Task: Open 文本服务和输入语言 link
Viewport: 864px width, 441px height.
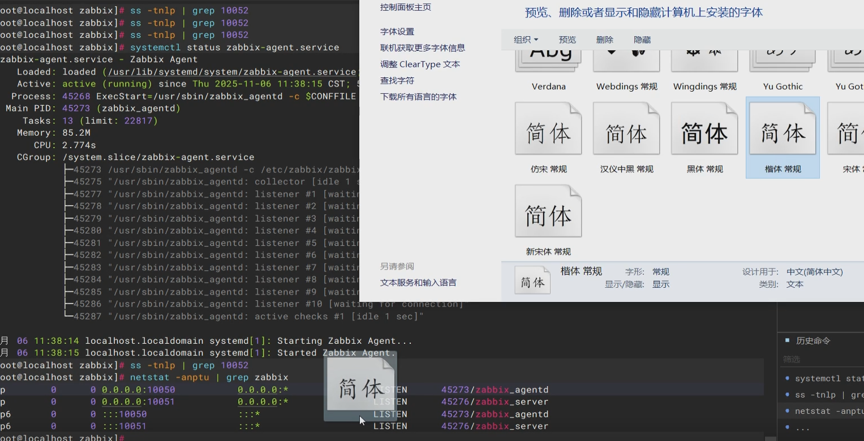Action: (418, 283)
